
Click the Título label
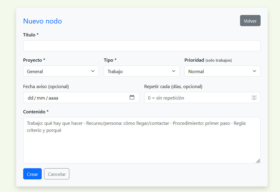click(31, 35)
